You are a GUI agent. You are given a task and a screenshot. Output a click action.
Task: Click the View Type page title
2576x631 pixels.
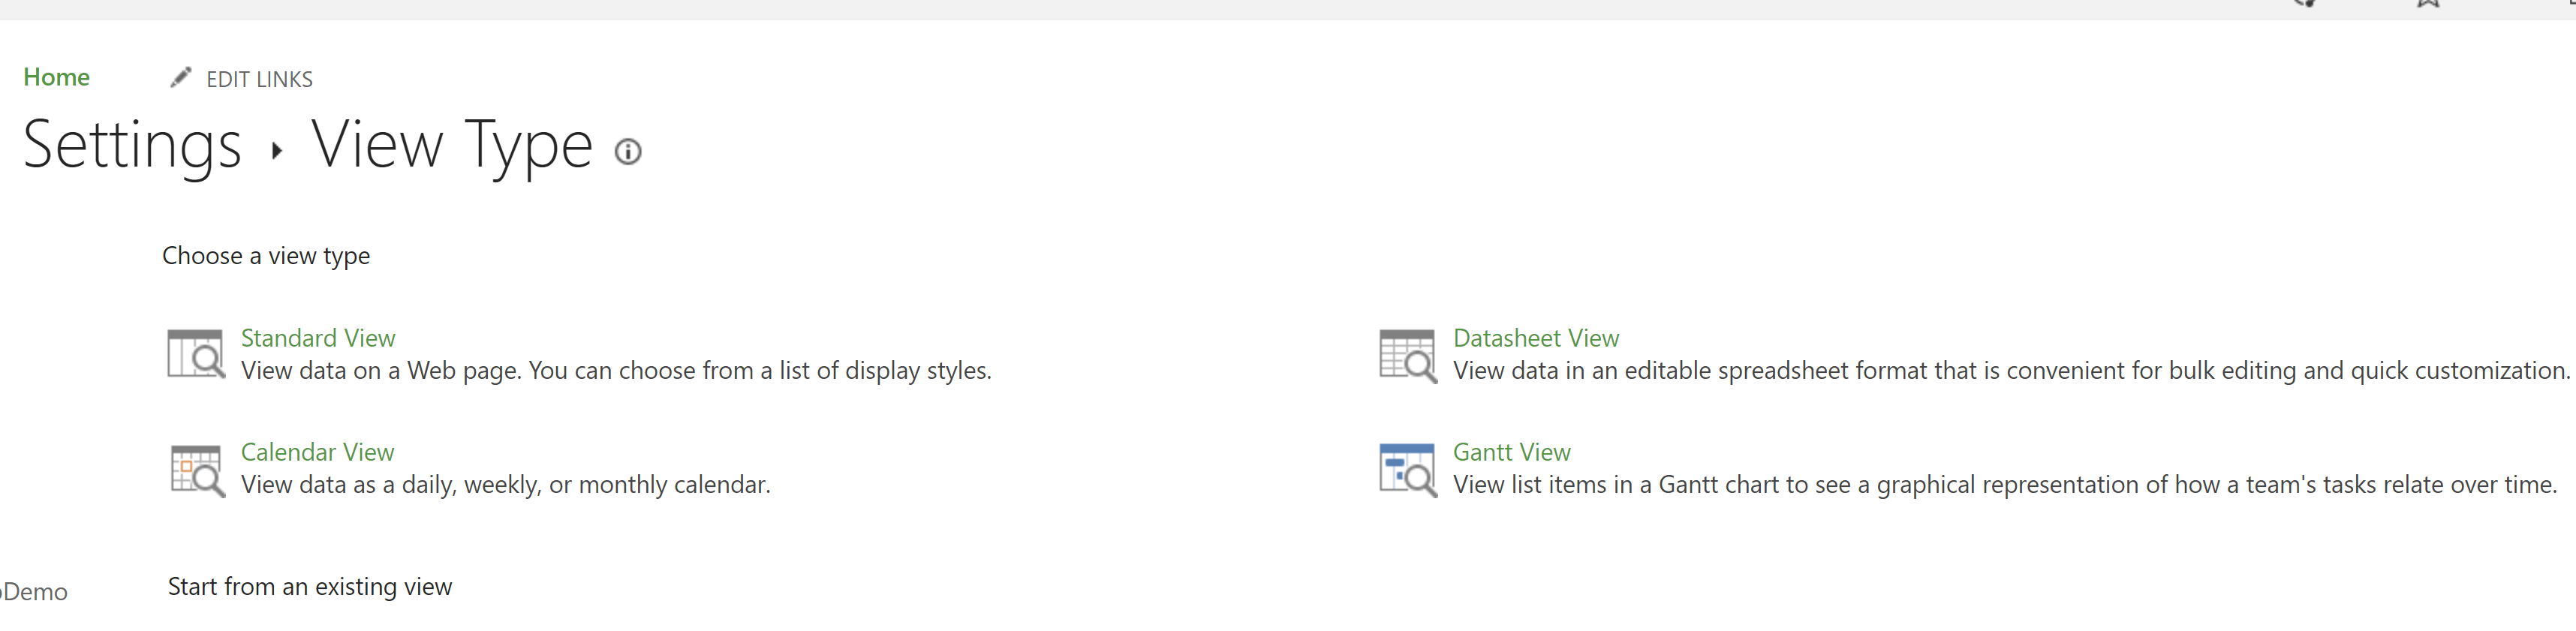[452, 146]
